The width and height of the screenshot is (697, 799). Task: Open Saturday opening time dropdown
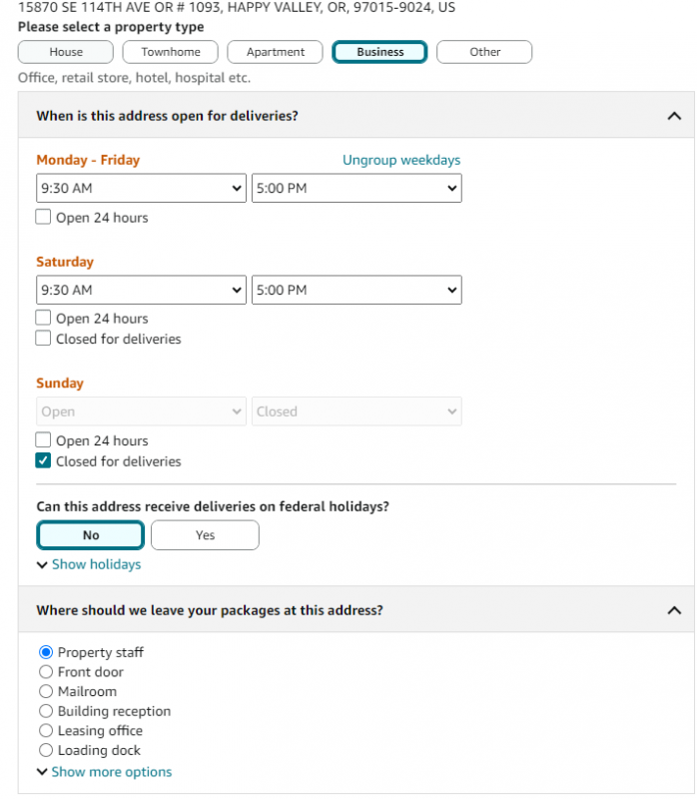(141, 290)
